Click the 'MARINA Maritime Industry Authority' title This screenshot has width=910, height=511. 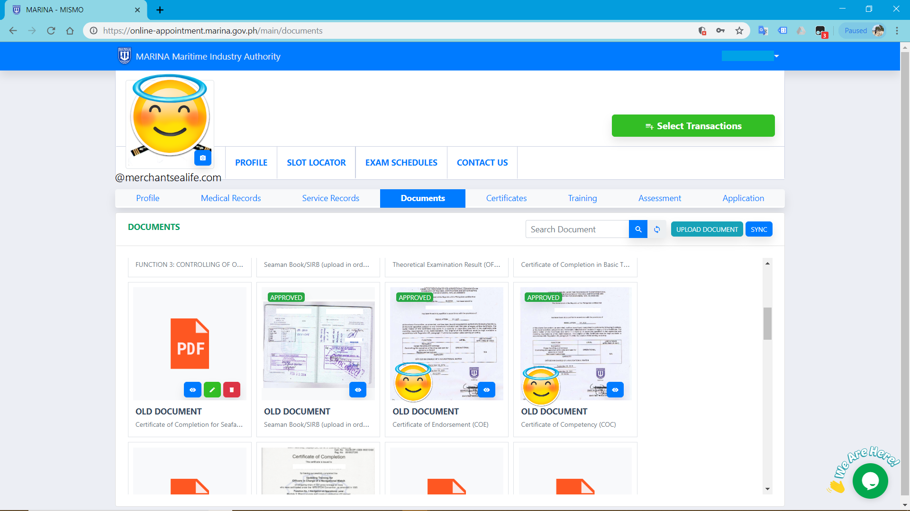(208, 56)
